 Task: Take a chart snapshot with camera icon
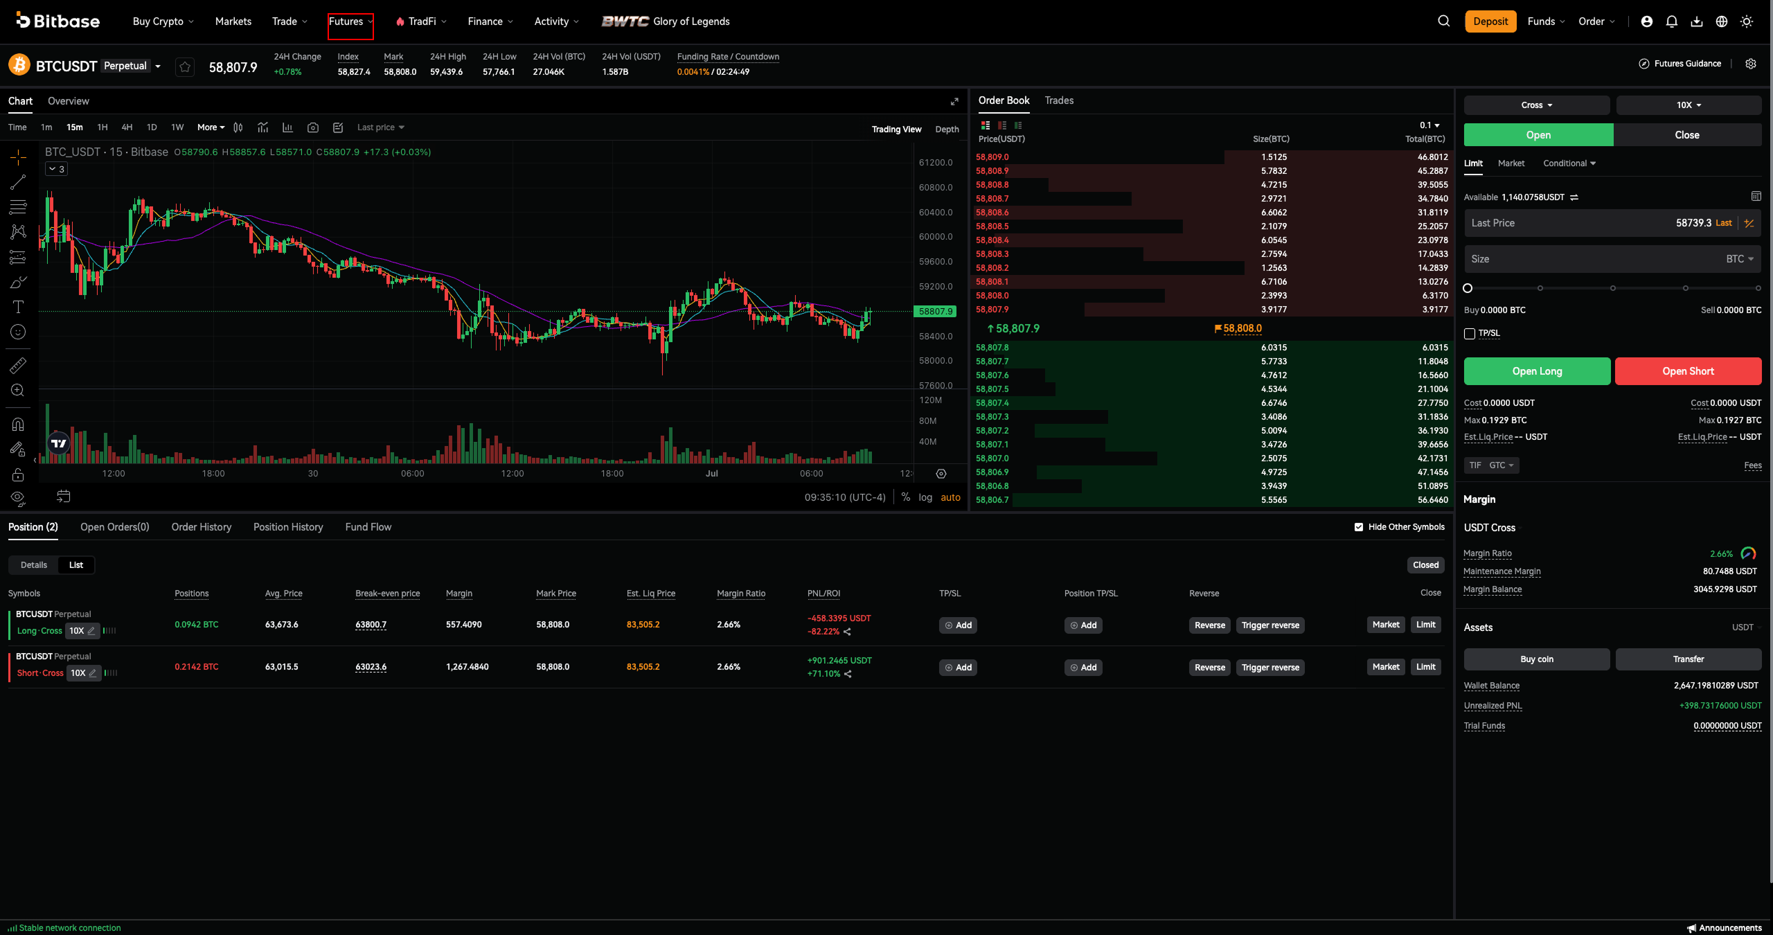pos(313,127)
